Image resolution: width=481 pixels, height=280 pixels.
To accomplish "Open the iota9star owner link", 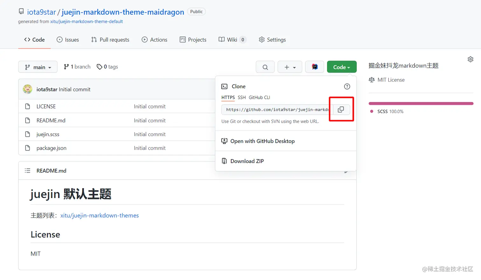I will click(x=41, y=12).
